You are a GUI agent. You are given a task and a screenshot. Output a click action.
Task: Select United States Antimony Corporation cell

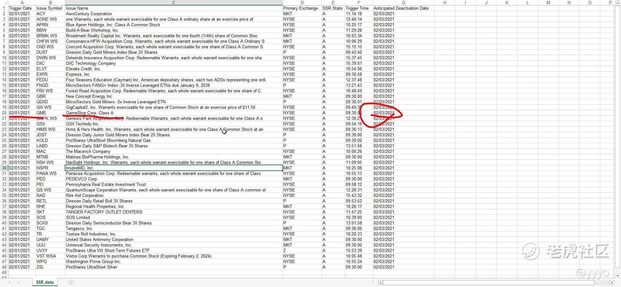174,239
